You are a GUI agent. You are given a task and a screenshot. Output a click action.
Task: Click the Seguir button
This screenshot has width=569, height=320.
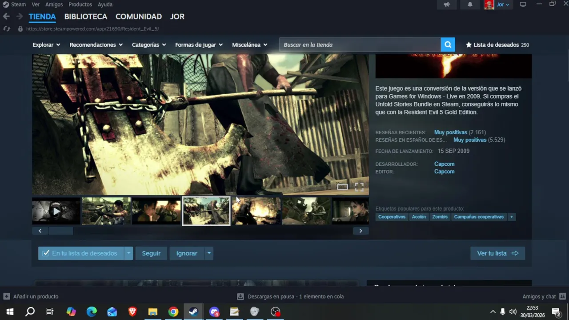[x=151, y=253]
